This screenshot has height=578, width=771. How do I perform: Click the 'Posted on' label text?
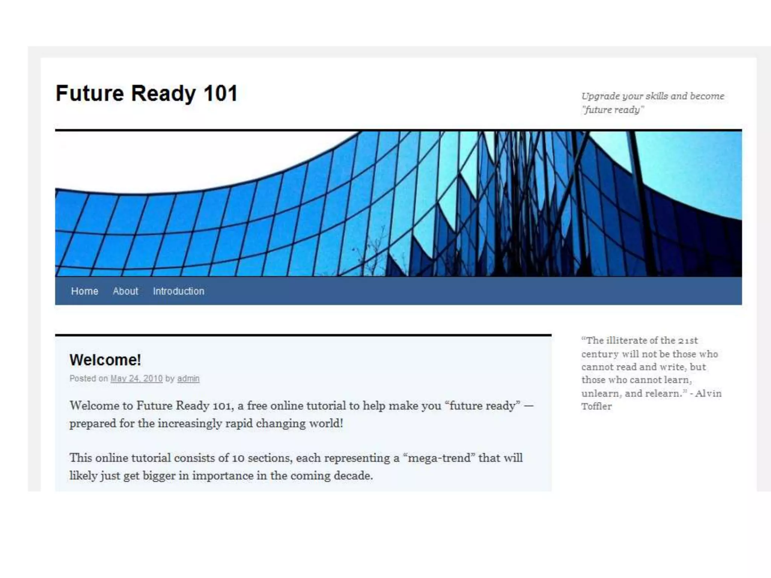pos(88,379)
